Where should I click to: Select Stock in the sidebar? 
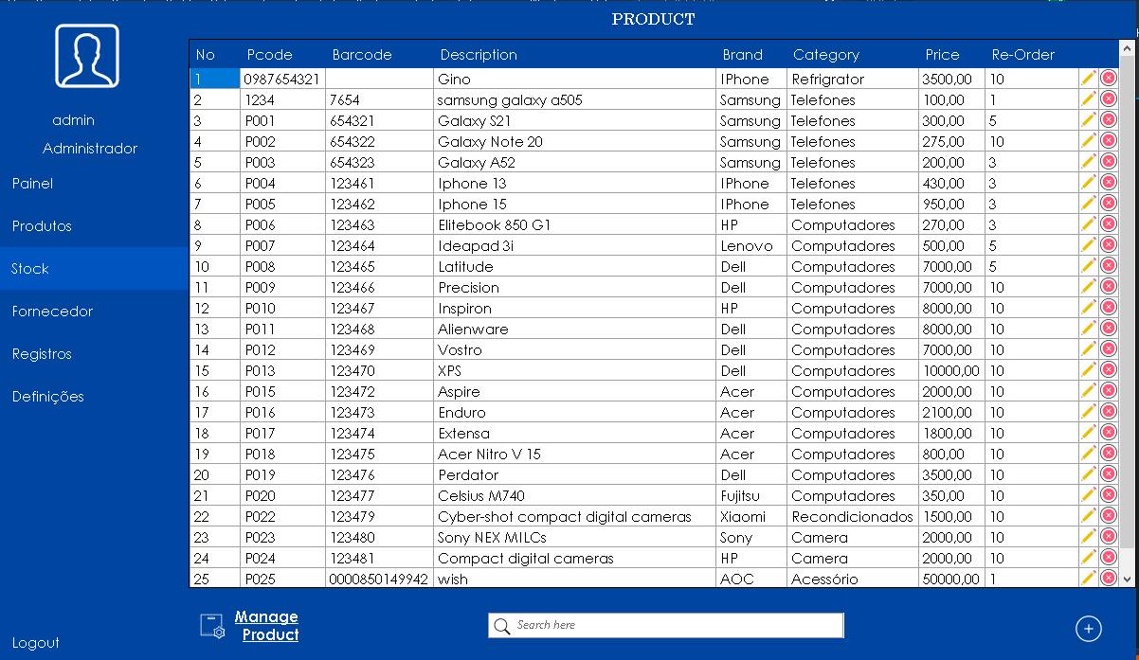30,269
